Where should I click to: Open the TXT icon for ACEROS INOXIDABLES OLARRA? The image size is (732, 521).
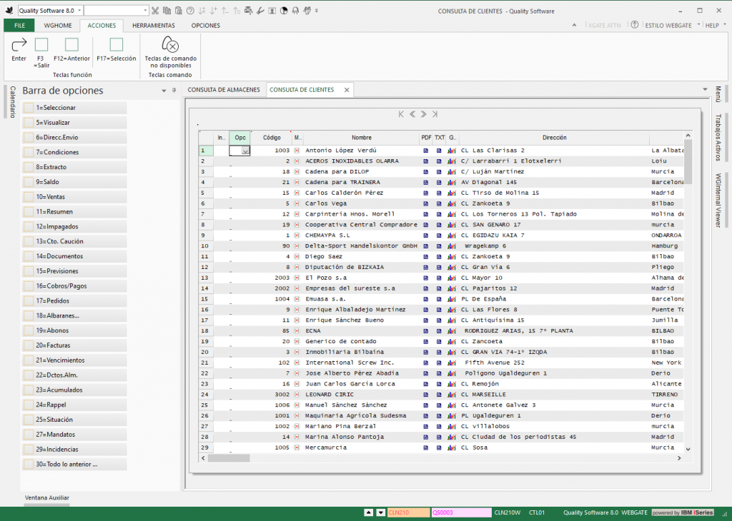pos(439,161)
